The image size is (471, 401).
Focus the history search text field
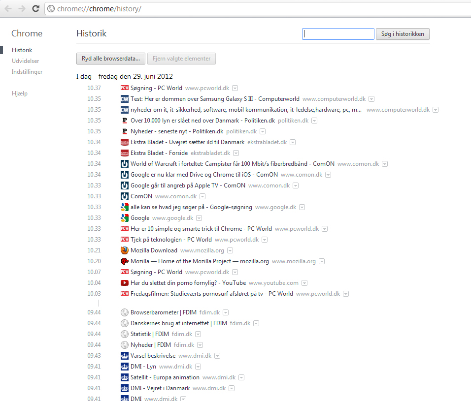pyautogui.click(x=338, y=34)
